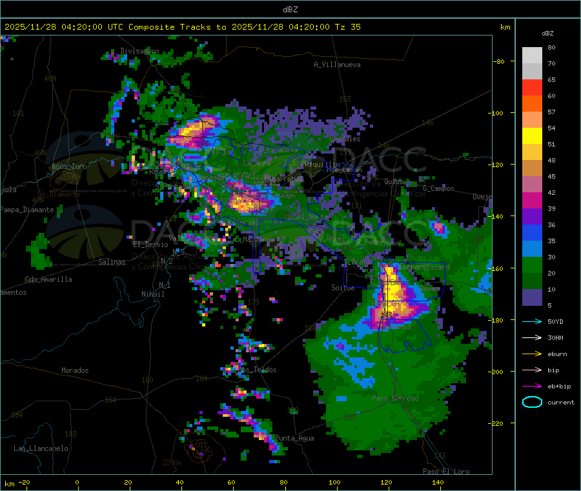Click the 'Salinas' place label

click(112, 262)
